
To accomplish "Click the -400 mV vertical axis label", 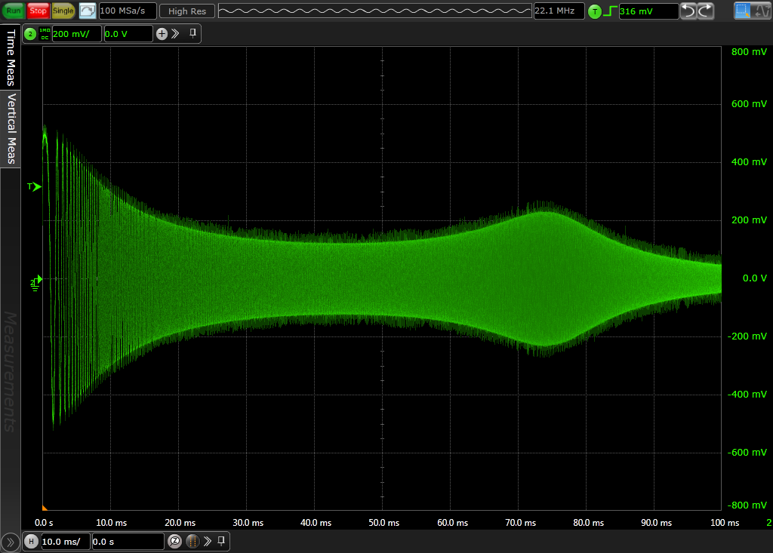I will coord(747,395).
